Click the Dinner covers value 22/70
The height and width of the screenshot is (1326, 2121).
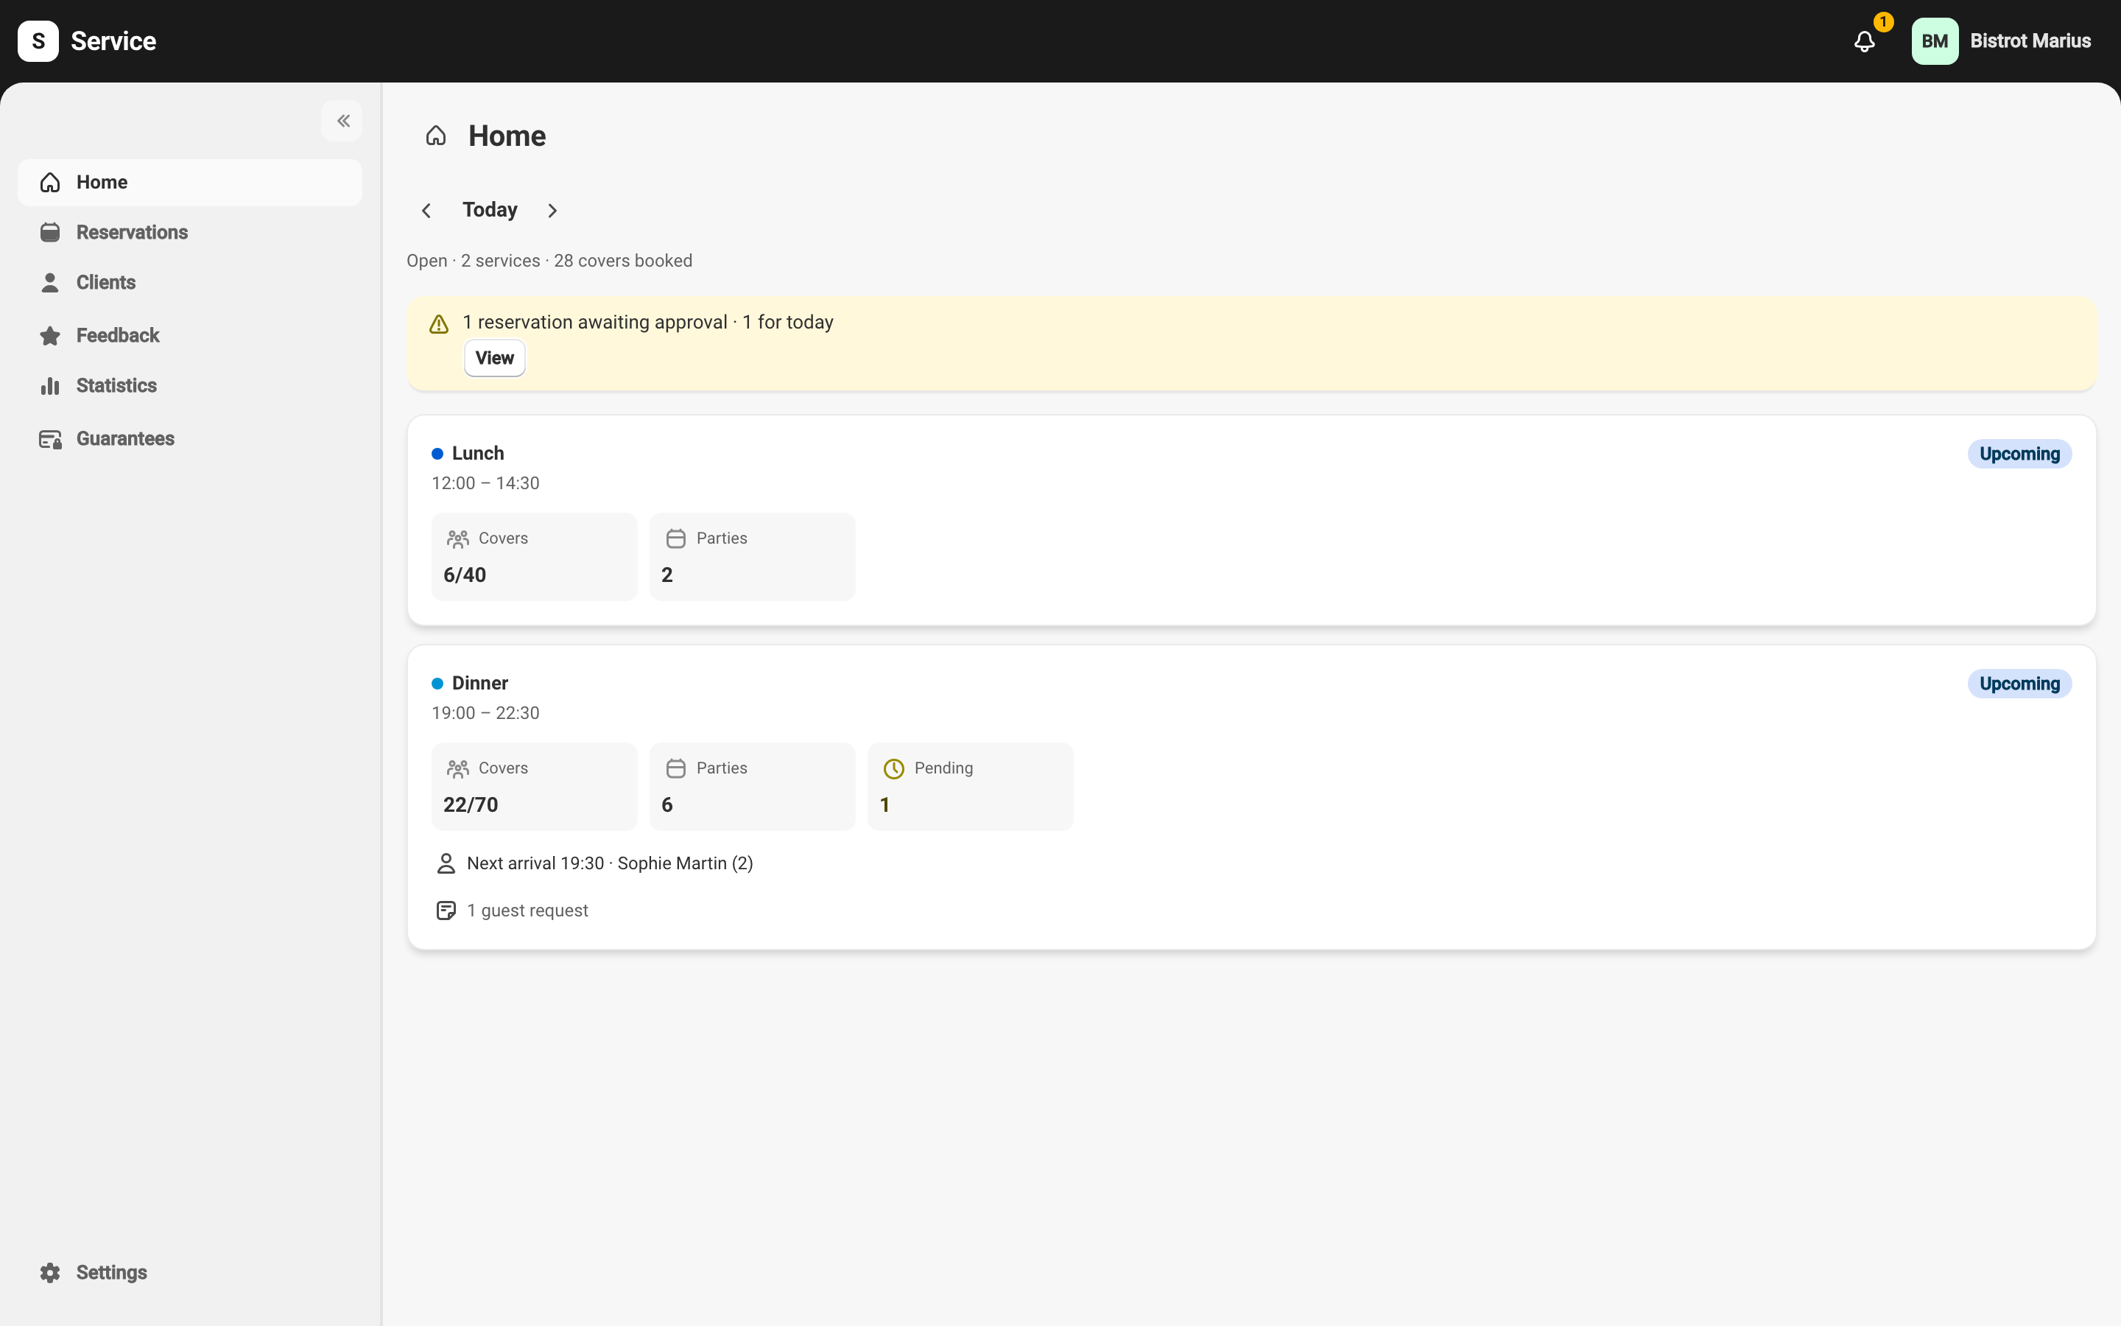(471, 805)
